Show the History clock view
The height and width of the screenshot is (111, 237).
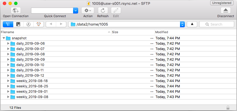(x=28, y=24)
